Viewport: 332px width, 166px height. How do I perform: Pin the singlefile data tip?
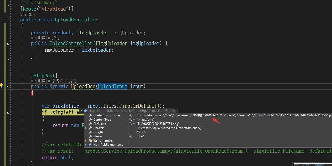(174, 111)
